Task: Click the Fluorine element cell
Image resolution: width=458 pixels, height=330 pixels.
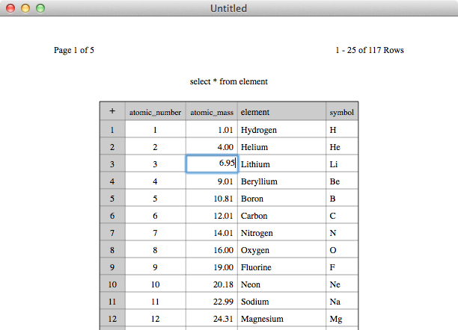Action: pyautogui.click(x=282, y=267)
